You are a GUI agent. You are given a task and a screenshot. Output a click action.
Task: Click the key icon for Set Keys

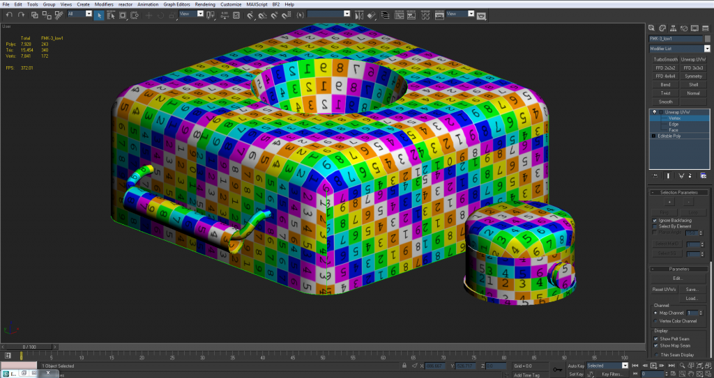coord(558,369)
